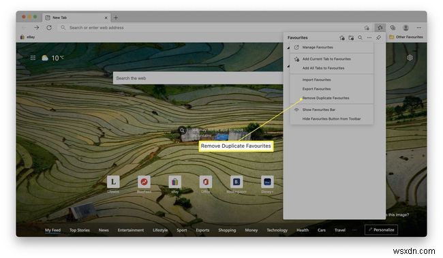This screenshot has height=258, width=443.
Task: Reload the page with refresh icon
Action: 49,28
